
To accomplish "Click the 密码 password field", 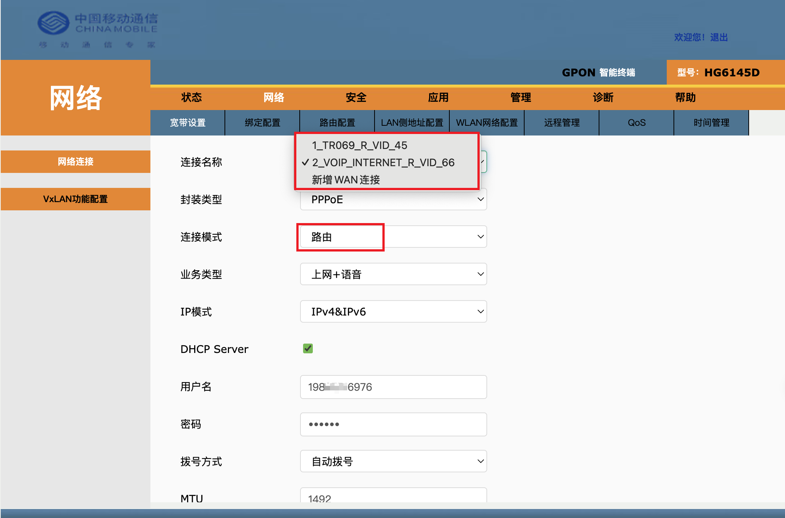I will click(x=393, y=424).
